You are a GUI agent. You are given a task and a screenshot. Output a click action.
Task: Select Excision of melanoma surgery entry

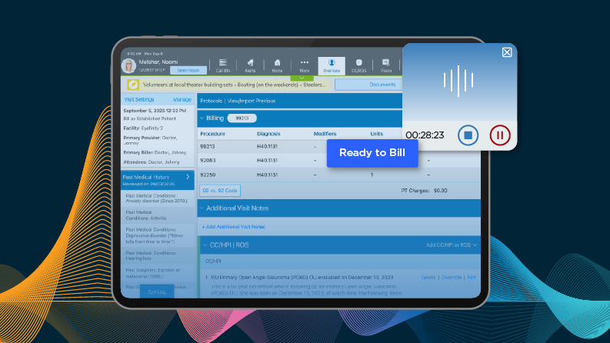(x=153, y=273)
